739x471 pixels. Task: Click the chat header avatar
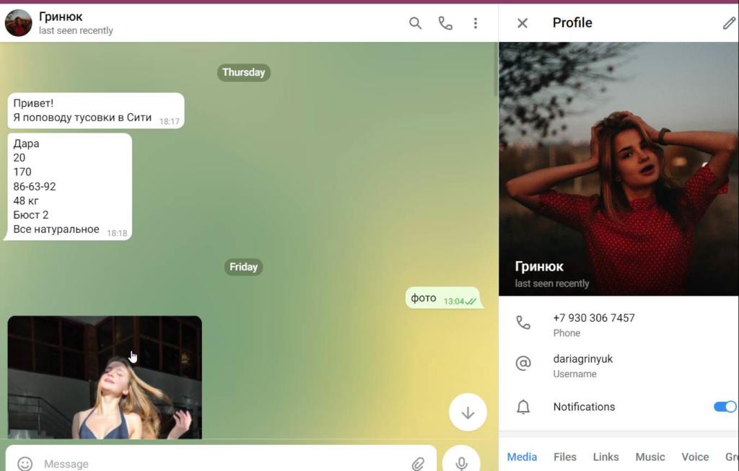click(x=19, y=23)
